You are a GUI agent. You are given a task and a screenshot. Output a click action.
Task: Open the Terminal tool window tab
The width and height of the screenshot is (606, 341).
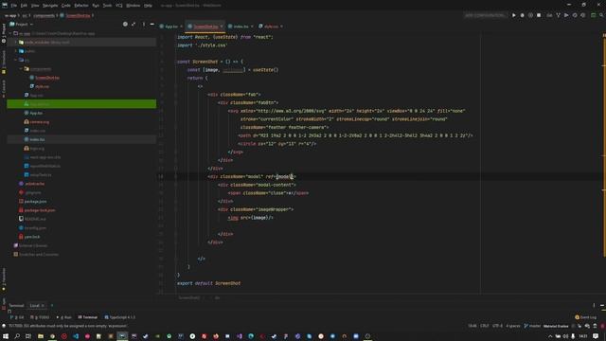88,317
